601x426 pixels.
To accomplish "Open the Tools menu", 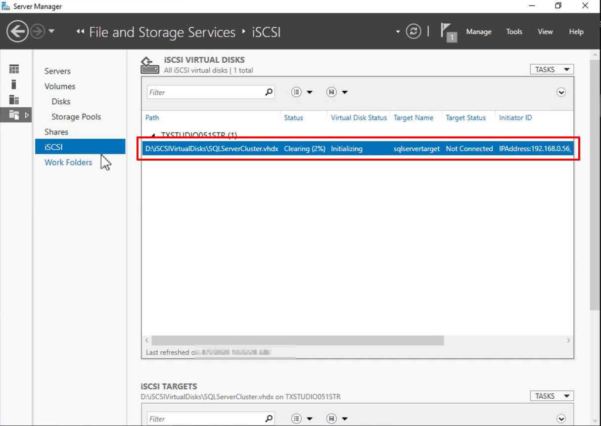I will (x=514, y=32).
